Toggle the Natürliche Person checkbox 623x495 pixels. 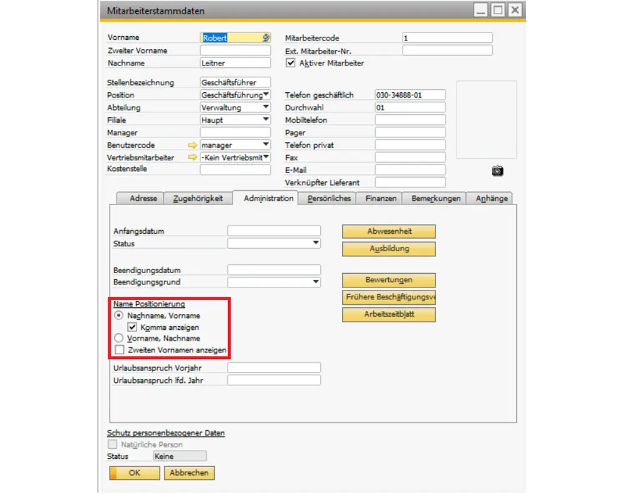tap(112, 444)
